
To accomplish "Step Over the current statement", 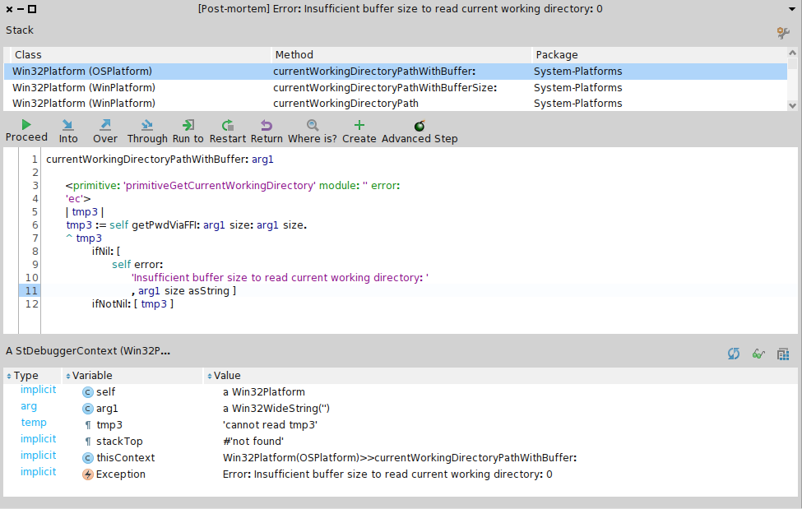I will pos(105,131).
